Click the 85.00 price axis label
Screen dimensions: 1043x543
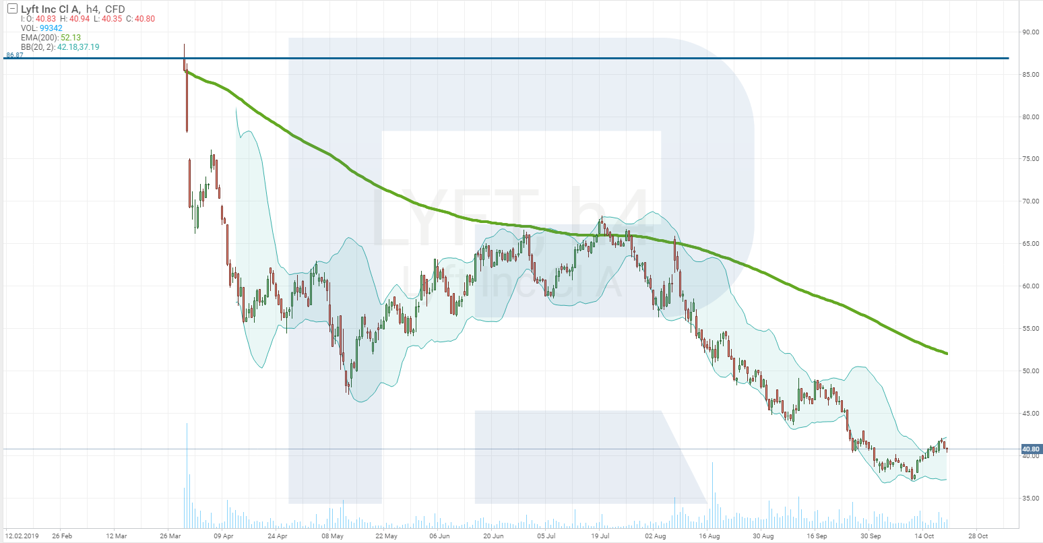point(1031,74)
